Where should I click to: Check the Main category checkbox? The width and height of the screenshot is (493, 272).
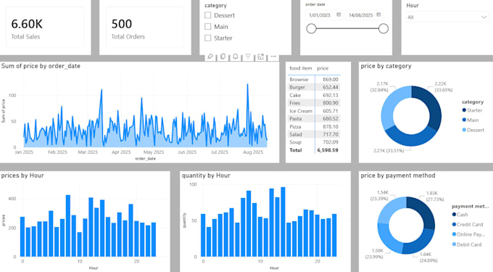[x=207, y=27]
